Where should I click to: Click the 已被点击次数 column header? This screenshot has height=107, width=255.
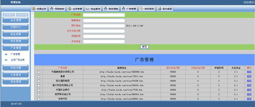click(x=198, y=68)
